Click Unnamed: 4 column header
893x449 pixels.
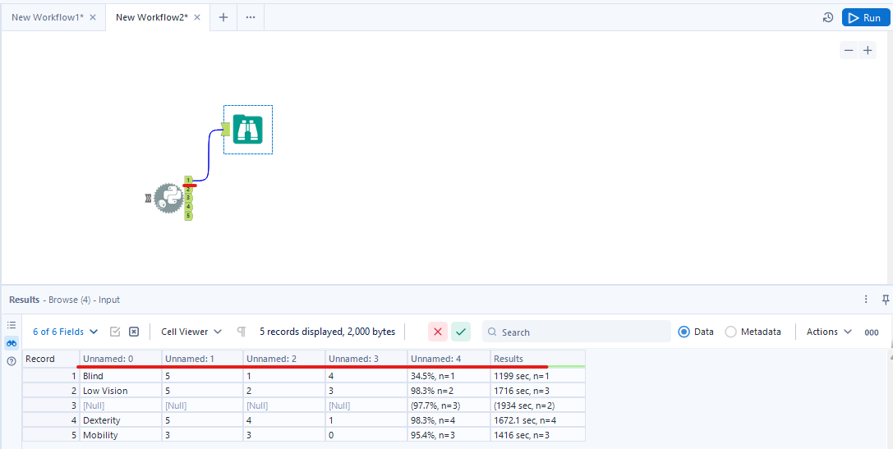449,359
